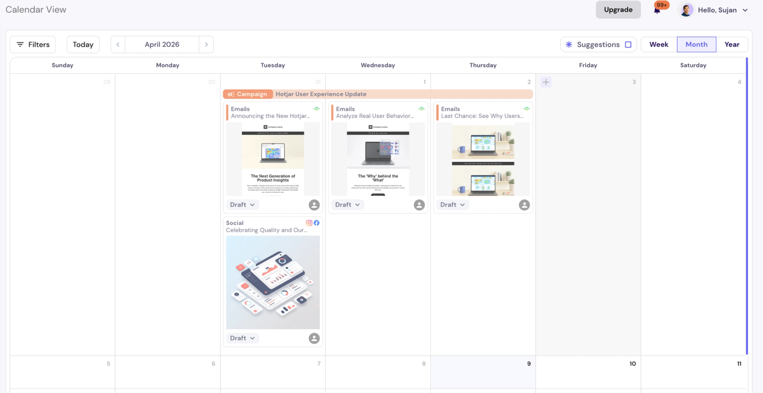Open Draft status dropdown on Last Chance email
This screenshot has height=393, width=763.
[453, 205]
